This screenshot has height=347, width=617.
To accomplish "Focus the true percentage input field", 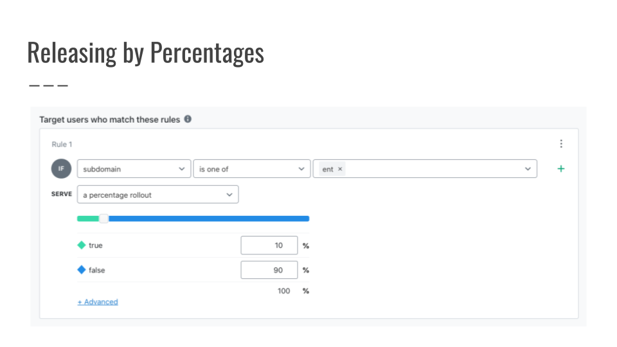I will click(269, 245).
